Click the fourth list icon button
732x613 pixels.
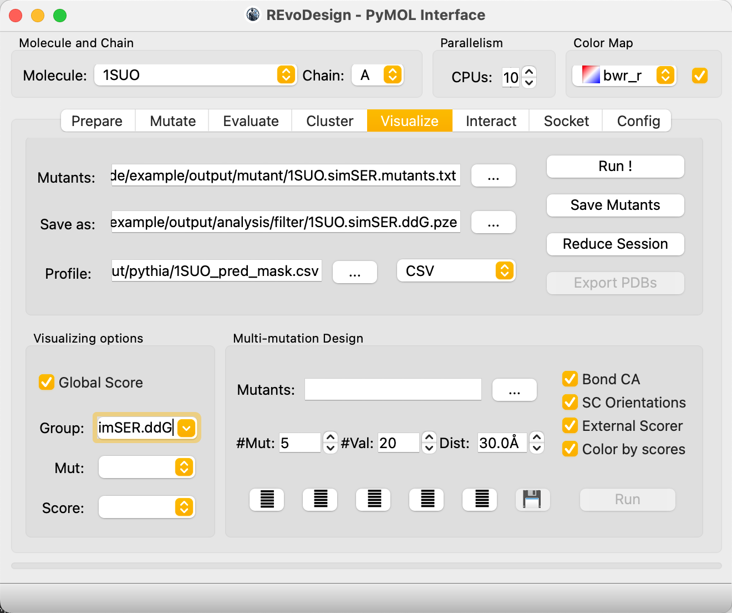(426, 499)
